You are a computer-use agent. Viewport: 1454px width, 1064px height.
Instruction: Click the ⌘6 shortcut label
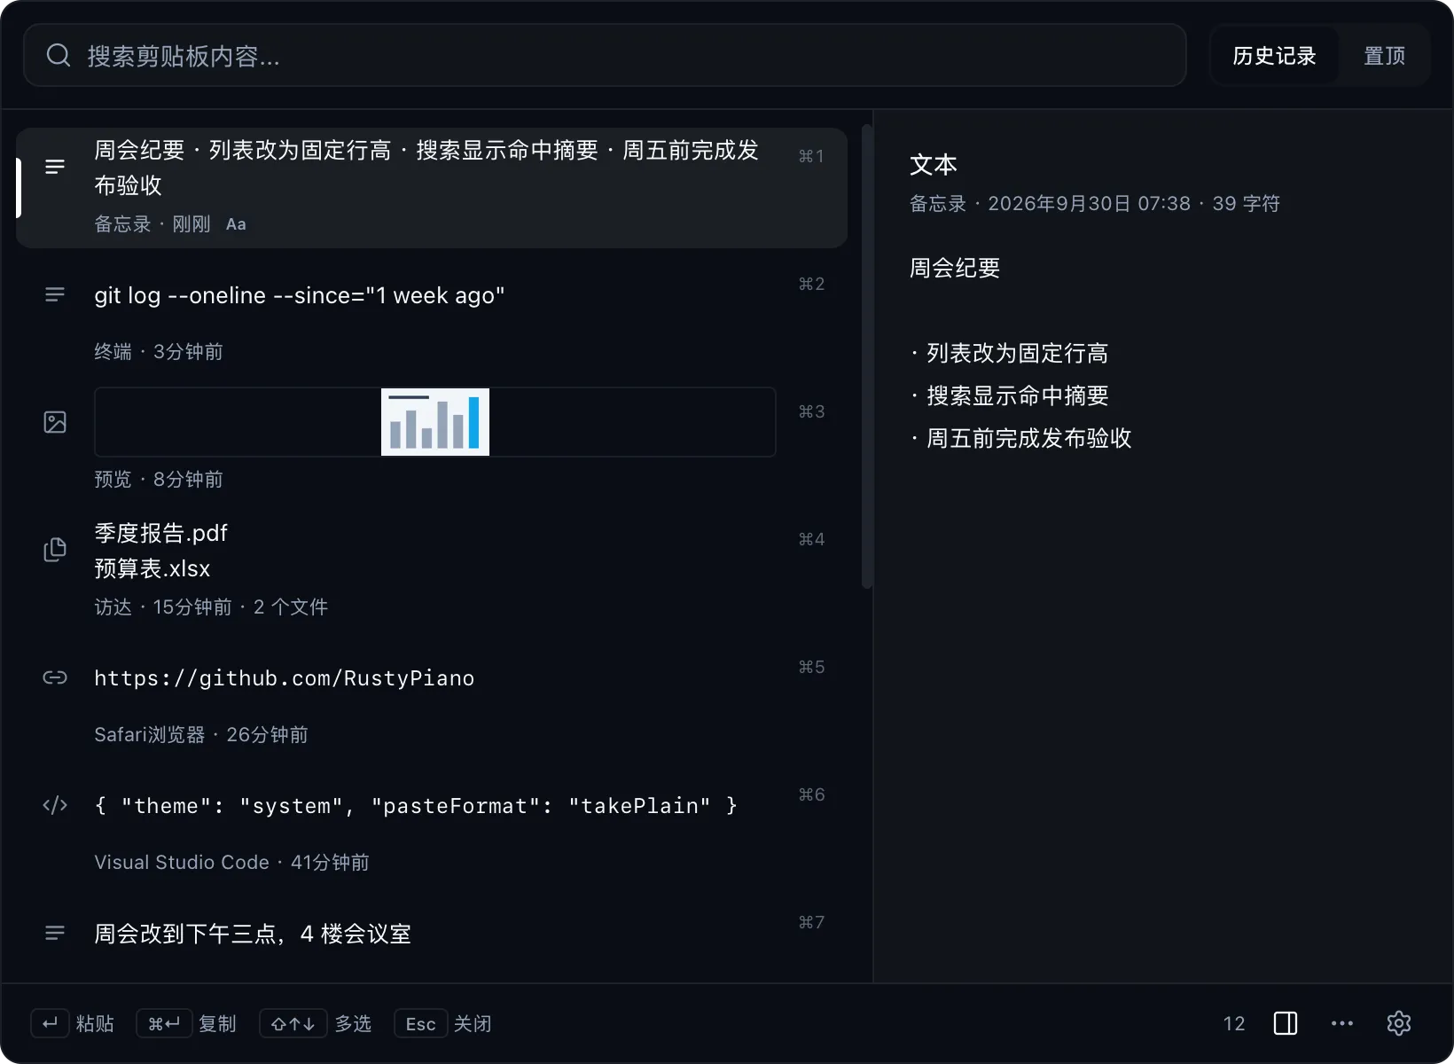(x=811, y=794)
